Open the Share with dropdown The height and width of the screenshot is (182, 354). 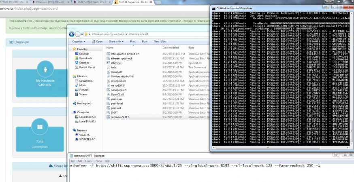[x=116, y=42]
